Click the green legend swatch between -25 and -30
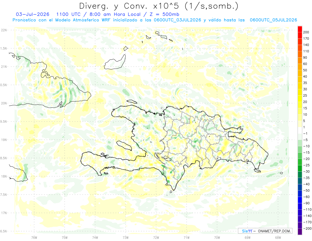312x241 pixels. (x=300, y=168)
